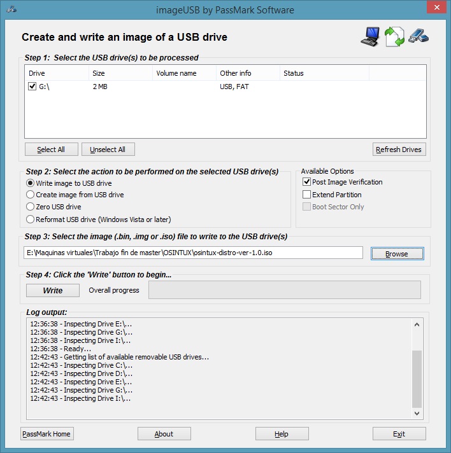Click the Write button to begin
Screen dimensions: 451x453
tap(52, 290)
